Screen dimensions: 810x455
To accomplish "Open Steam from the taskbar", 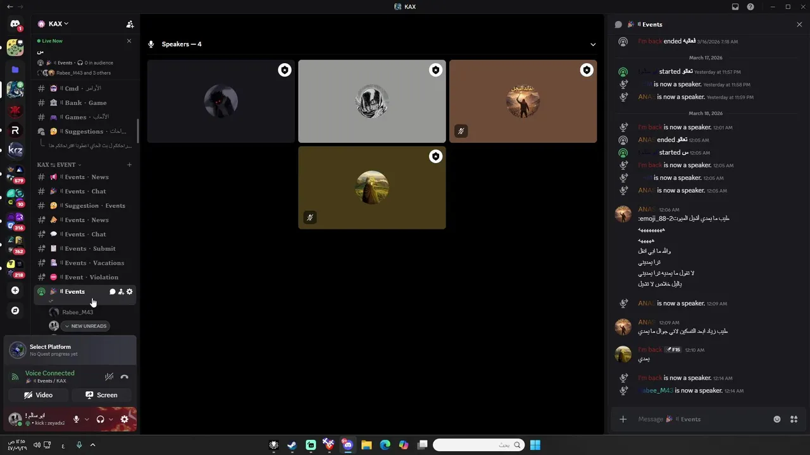I will coord(292,445).
